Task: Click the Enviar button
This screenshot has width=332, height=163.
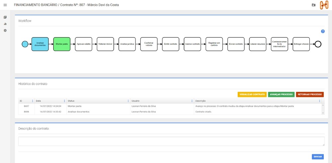Action: click(318, 157)
